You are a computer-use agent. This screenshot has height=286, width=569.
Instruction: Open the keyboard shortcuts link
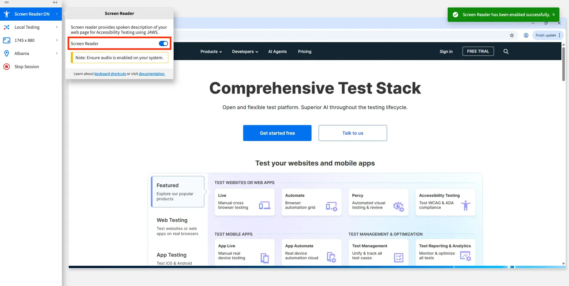coord(110,74)
